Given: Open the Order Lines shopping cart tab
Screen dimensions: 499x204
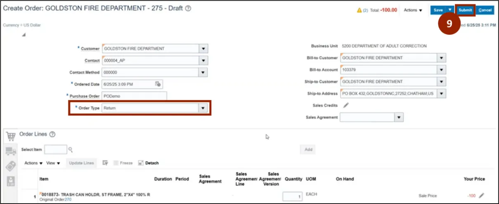Looking at the screenshot, I should [11, 135].
